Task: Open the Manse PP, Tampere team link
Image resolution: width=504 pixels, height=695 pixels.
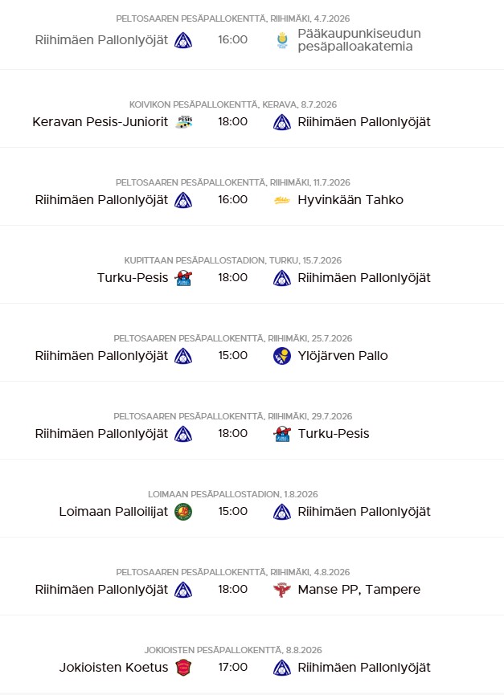Action: pos(359,590)
